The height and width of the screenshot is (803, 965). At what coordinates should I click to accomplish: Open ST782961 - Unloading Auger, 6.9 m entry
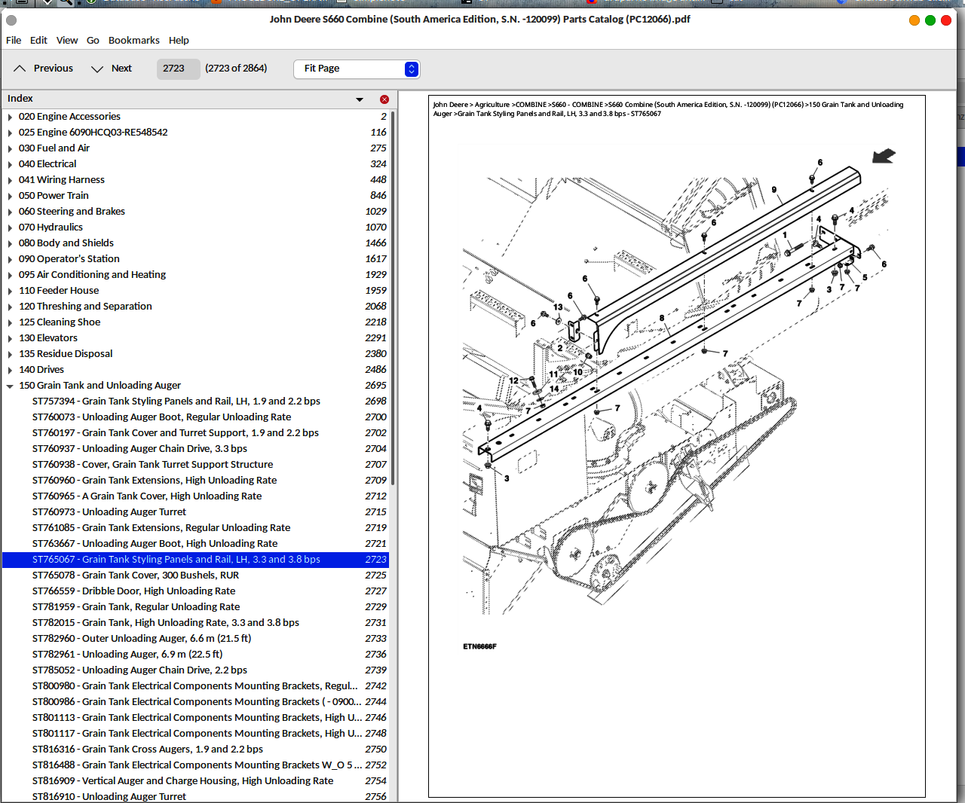tap(127, 655)
